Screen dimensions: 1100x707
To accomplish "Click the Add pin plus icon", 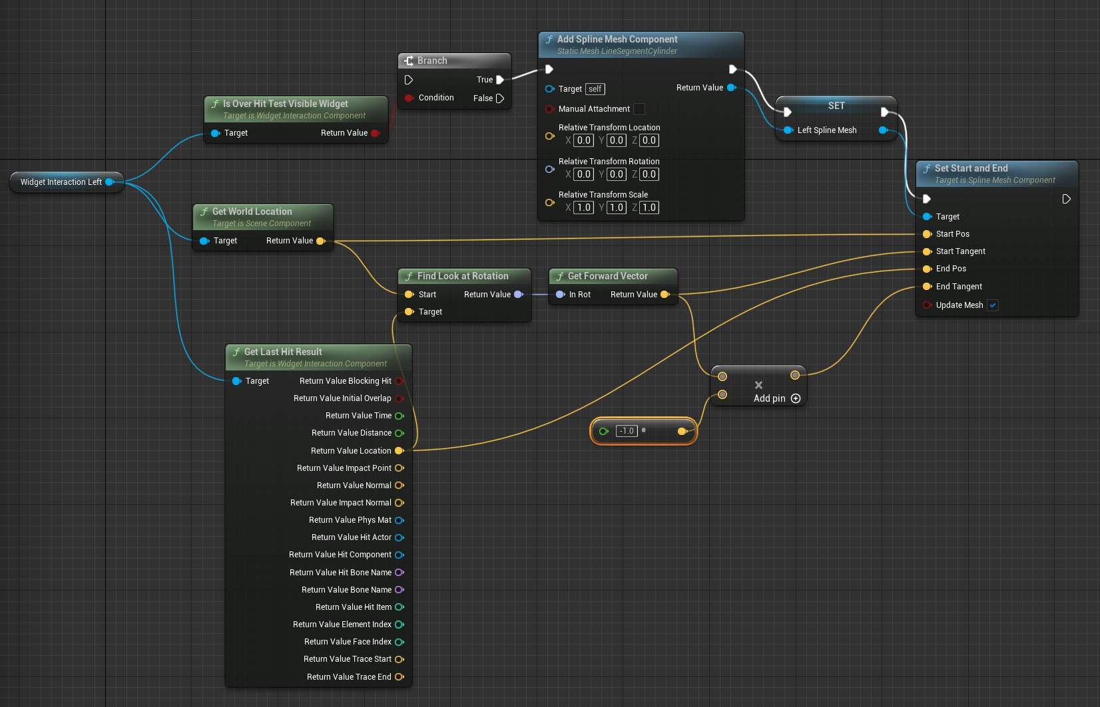I will click(x=795, y=398).
